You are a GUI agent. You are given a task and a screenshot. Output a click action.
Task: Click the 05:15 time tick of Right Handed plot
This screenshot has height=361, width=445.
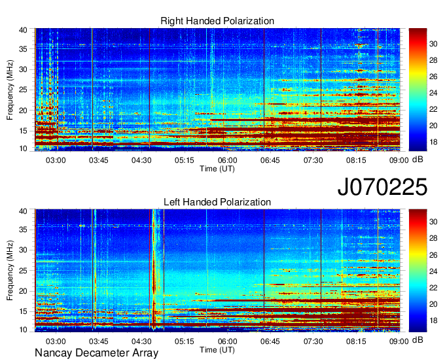(185, 160)
